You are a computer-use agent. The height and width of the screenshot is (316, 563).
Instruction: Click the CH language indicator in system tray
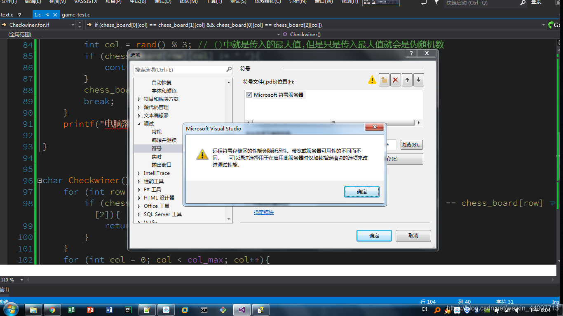(425, 309)
